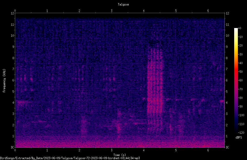
Task: Click the left frequency axis 10 label
Action: point(12,36)
